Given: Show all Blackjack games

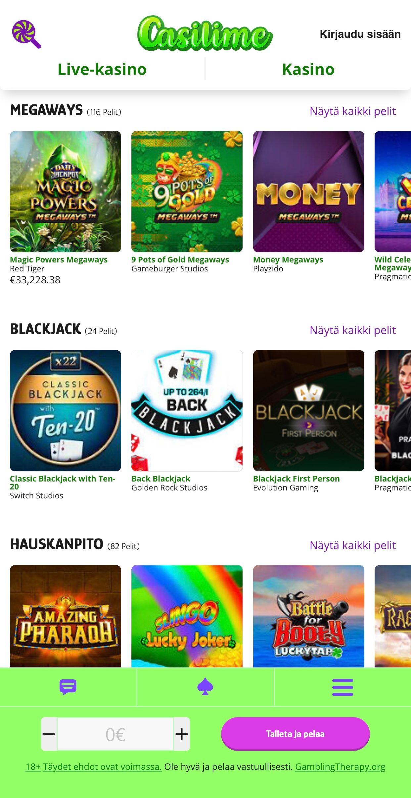Looking at the screenshot, I should tap(352, 330).
